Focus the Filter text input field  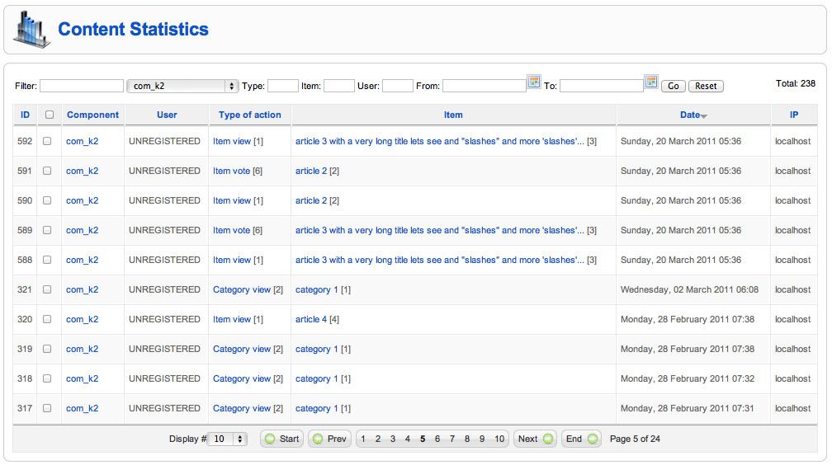(x=82, y=86)
